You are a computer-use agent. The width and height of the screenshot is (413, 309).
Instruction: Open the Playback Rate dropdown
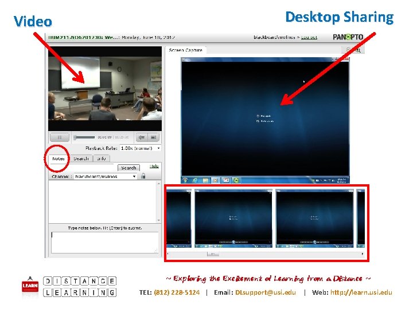[141, 148]
